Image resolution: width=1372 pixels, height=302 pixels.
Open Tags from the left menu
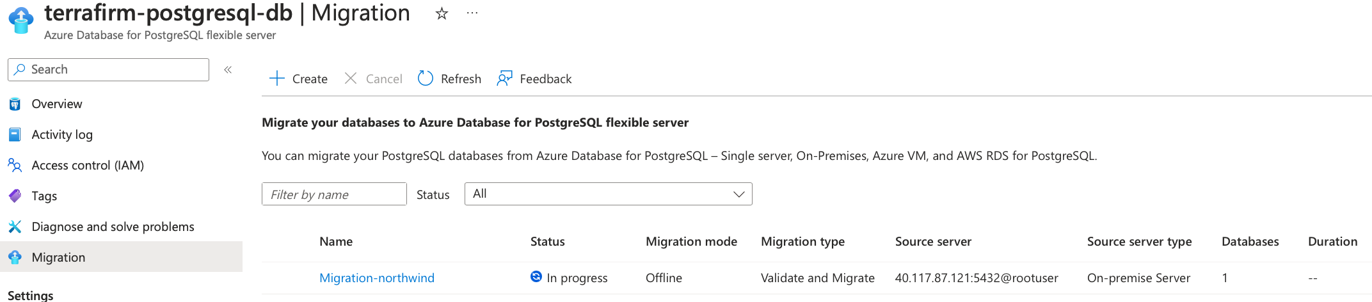[44, 196]
